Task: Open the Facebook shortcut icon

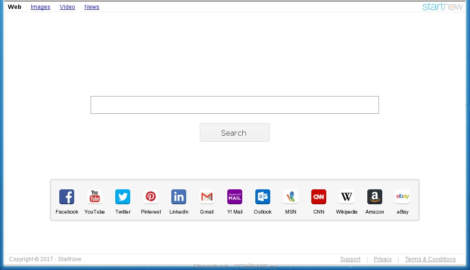Action: 67,197
